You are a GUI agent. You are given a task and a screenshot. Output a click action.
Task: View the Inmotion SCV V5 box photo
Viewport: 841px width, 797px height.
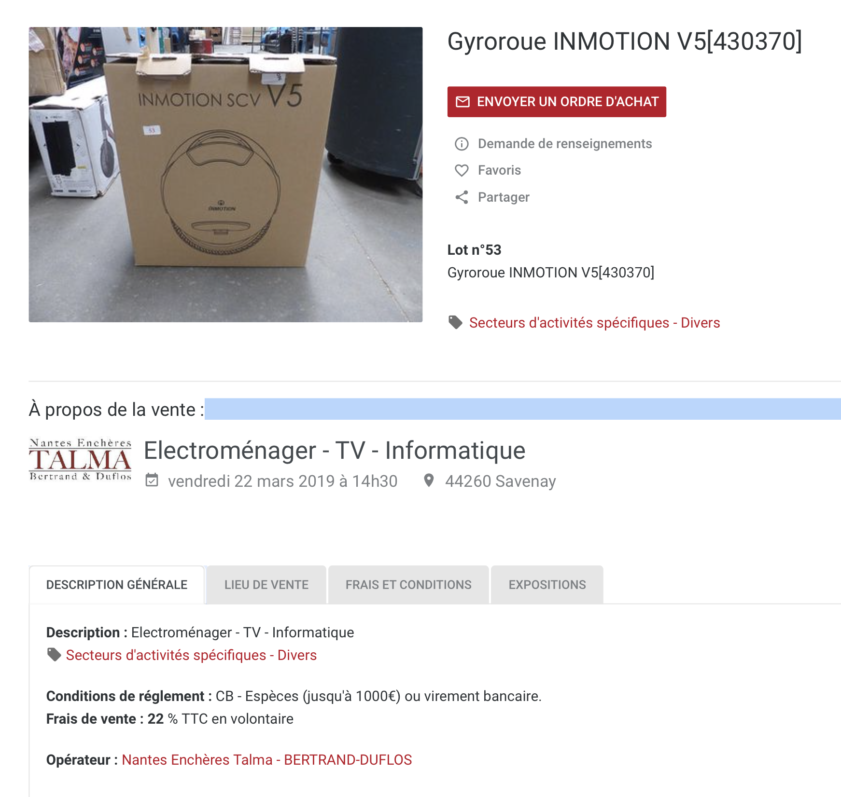click(x=225, y=175)
